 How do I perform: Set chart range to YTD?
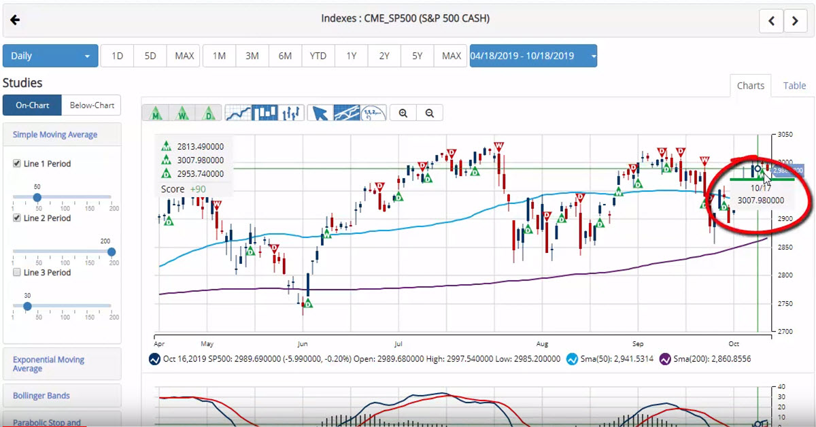(x=318, y=56)
